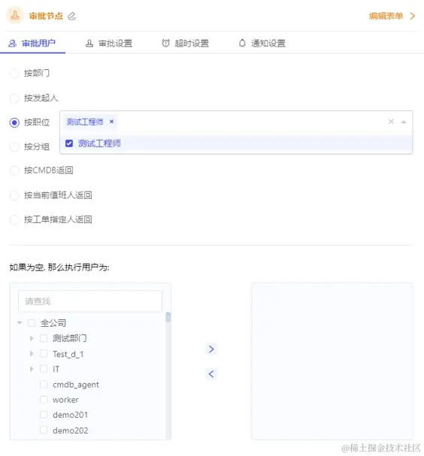Switch to 审批用户 tab
424x456 pixels.
pyautogui.click(x=32, y=44)
